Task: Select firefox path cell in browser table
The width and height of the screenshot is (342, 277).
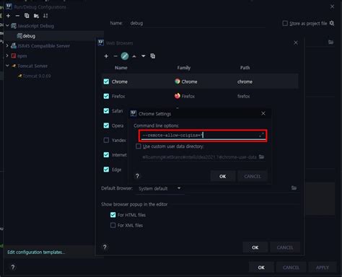Action: [244, 96]
